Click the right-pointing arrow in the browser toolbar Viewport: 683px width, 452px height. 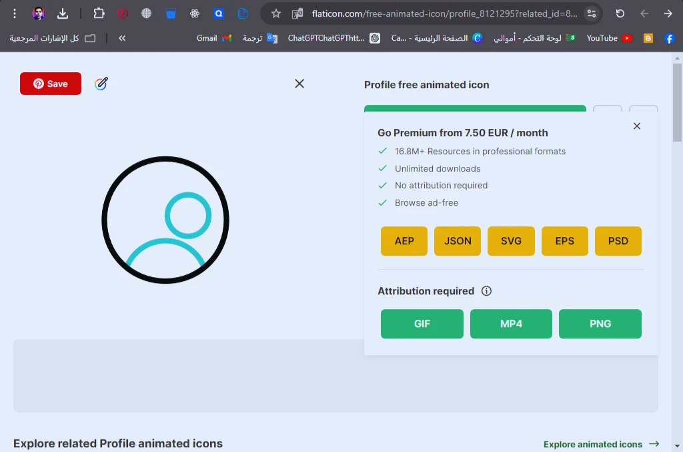[668, 13]
